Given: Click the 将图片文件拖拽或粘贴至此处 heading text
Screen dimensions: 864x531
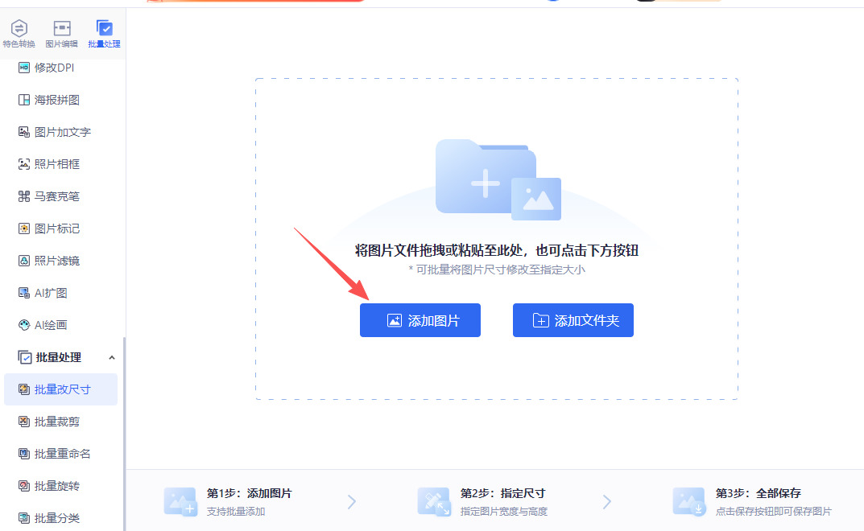Looking at the screenshot, I should [x=440, y=251].
